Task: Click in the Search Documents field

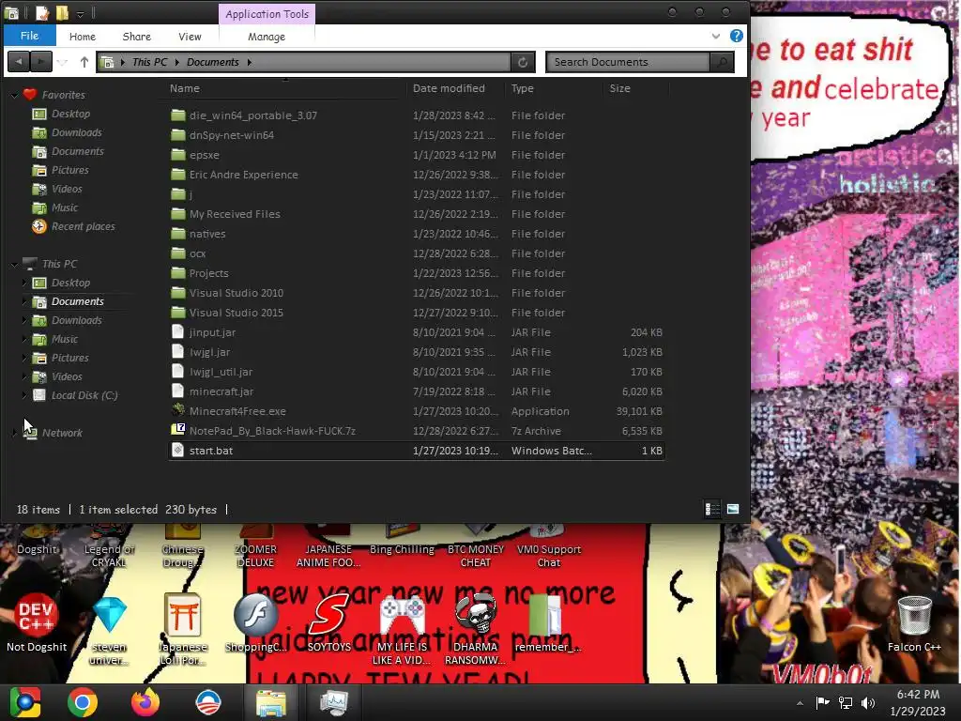Action: (628, 62)
